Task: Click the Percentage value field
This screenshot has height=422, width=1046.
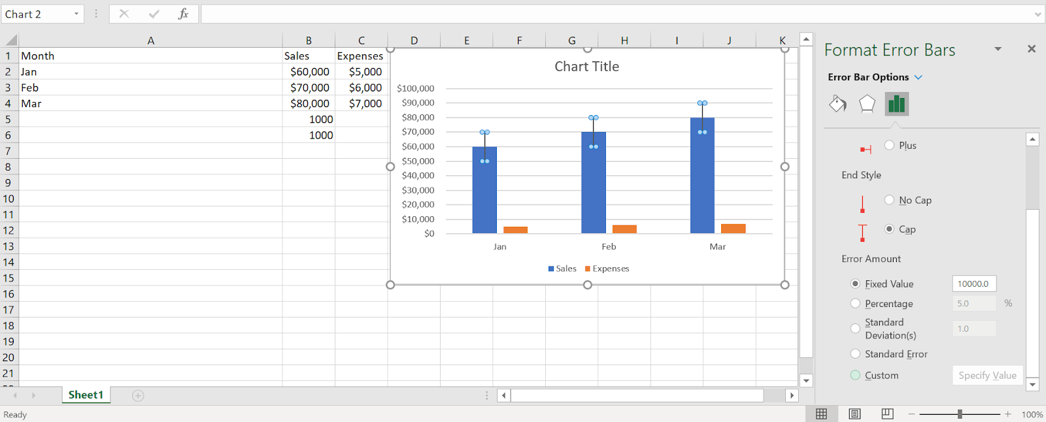Action: 974,303
